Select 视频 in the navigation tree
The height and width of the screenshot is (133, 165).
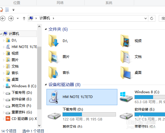(15, 53)
